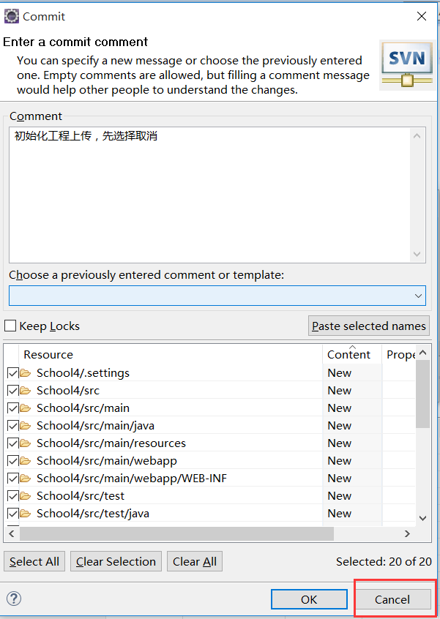Uncheck School4/src/main/resources checkbox
440x619 pixels.
coord(13,443)
